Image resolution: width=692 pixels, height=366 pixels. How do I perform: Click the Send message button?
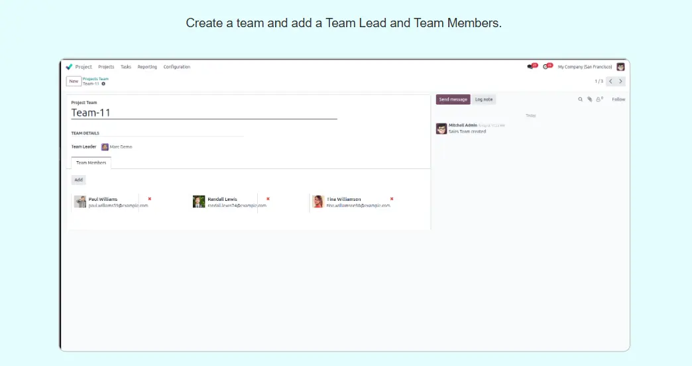tap(453, 99)
